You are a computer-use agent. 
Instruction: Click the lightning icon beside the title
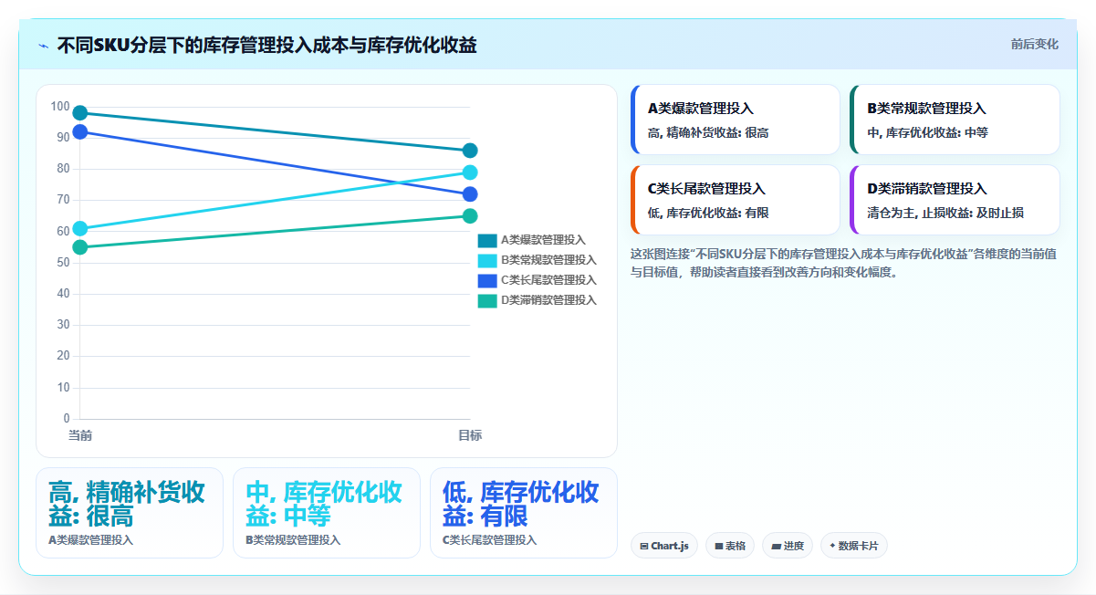tap(43, 46)
